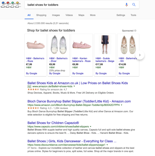Expand dropdown arrow next to discountdance.com URL

click(x=107, y=145)
